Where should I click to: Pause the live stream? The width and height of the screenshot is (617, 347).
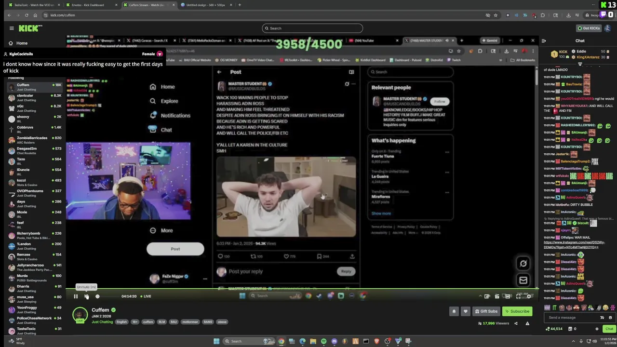[76, 296]
